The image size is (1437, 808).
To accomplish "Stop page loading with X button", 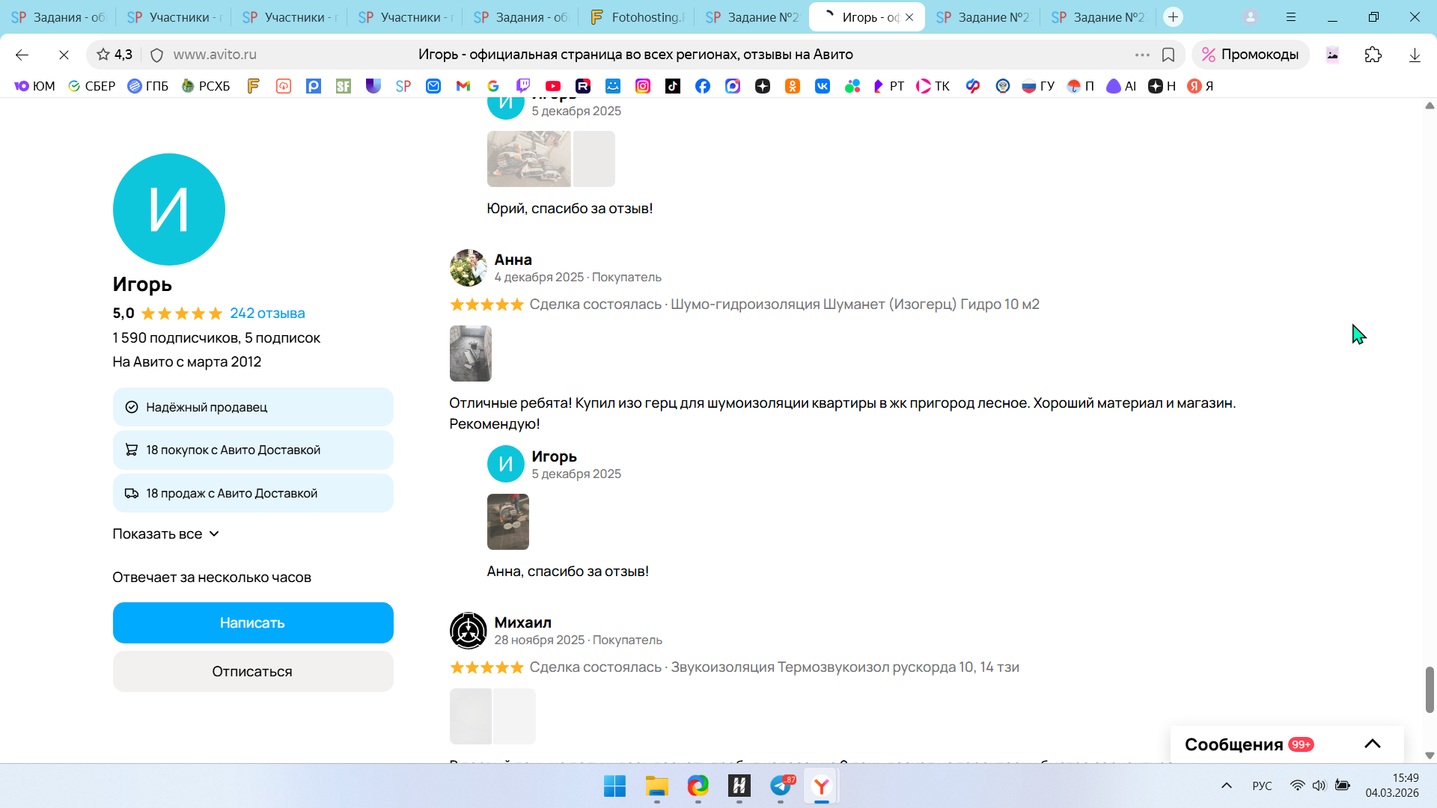I will pos(64,55).
